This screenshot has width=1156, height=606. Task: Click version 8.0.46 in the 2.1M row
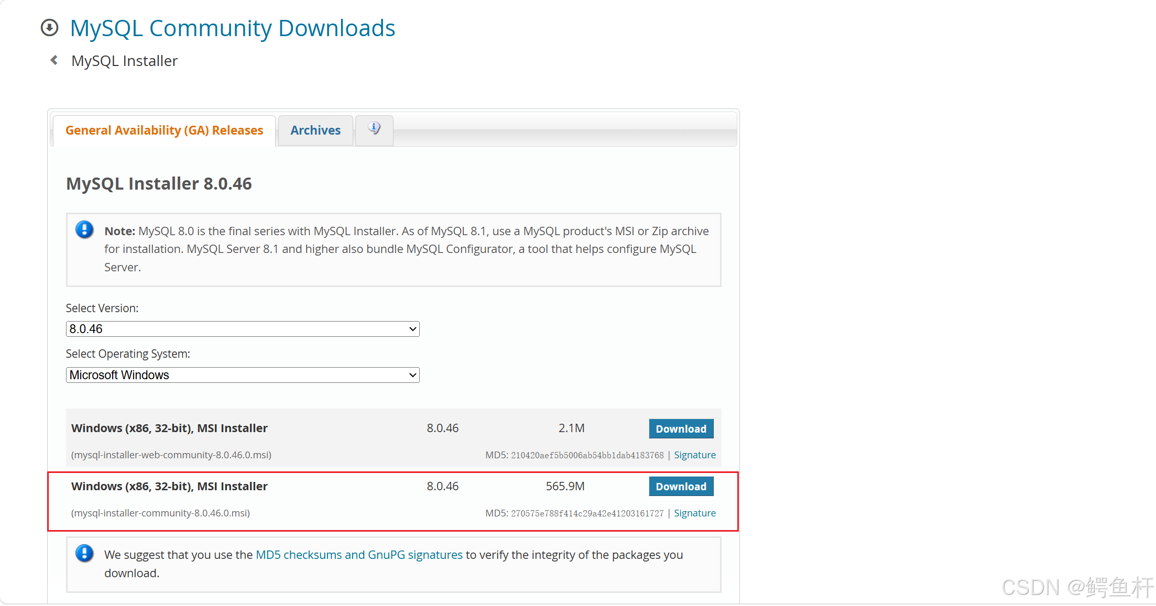(x=443, y=428)
